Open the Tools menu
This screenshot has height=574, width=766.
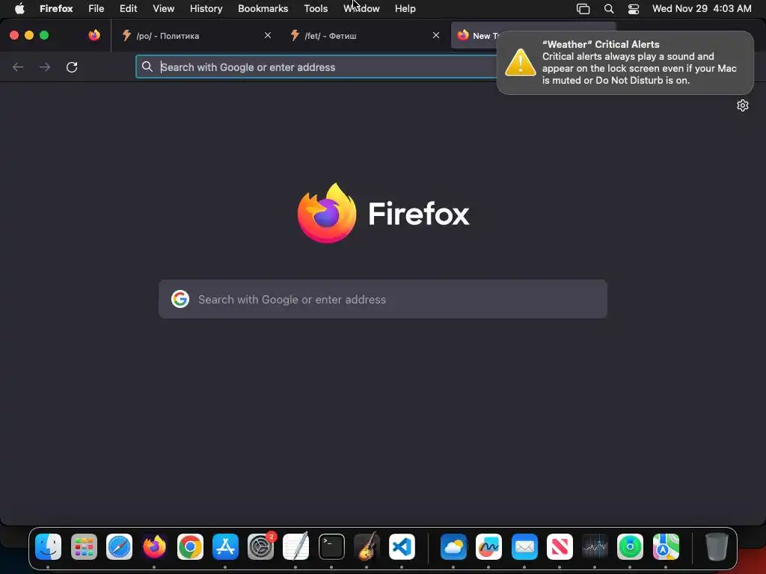pos(316,9)
